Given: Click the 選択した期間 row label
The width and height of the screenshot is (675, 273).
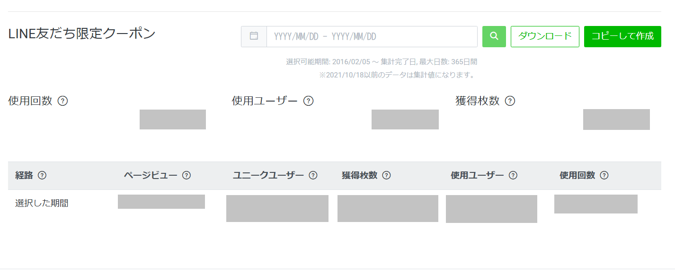Looking at the screenshot, I should click(x=42, y=204).
